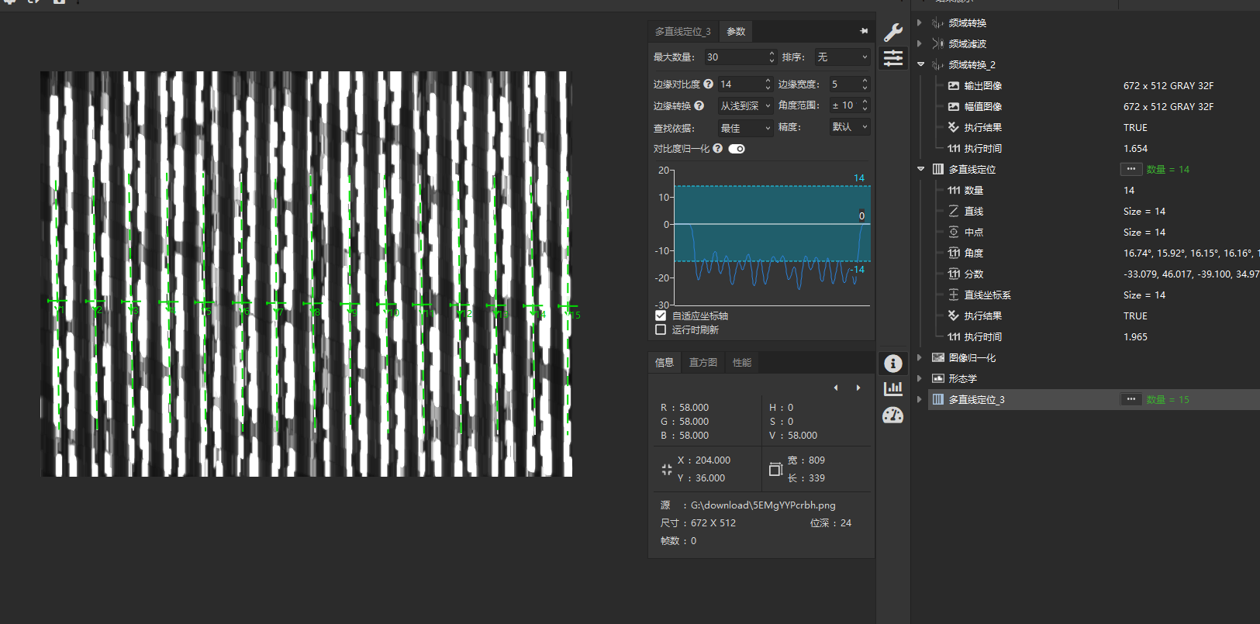Expand the 图像归一化 tree node
Screen dimensions: 1260x624
point(920,357)
